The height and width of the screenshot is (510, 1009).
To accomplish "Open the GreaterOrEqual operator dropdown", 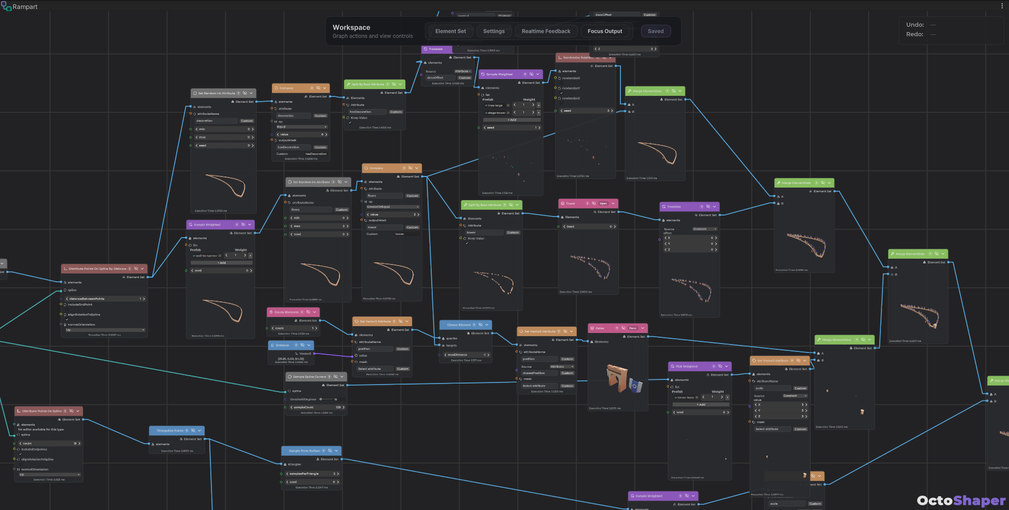I will click(393, 207).
